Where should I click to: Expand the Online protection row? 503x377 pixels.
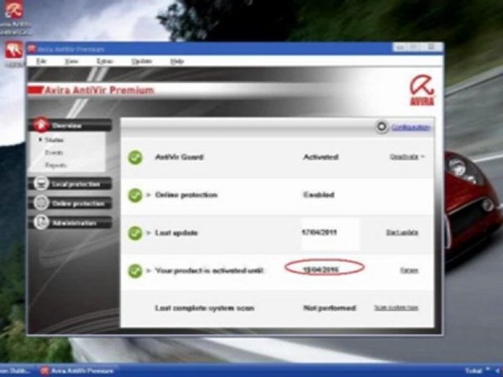coord(148,195)
